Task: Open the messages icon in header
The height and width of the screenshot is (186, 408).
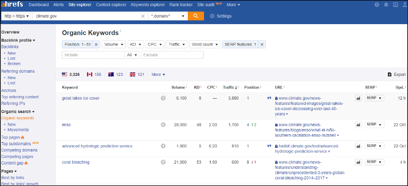Action: 396,5
